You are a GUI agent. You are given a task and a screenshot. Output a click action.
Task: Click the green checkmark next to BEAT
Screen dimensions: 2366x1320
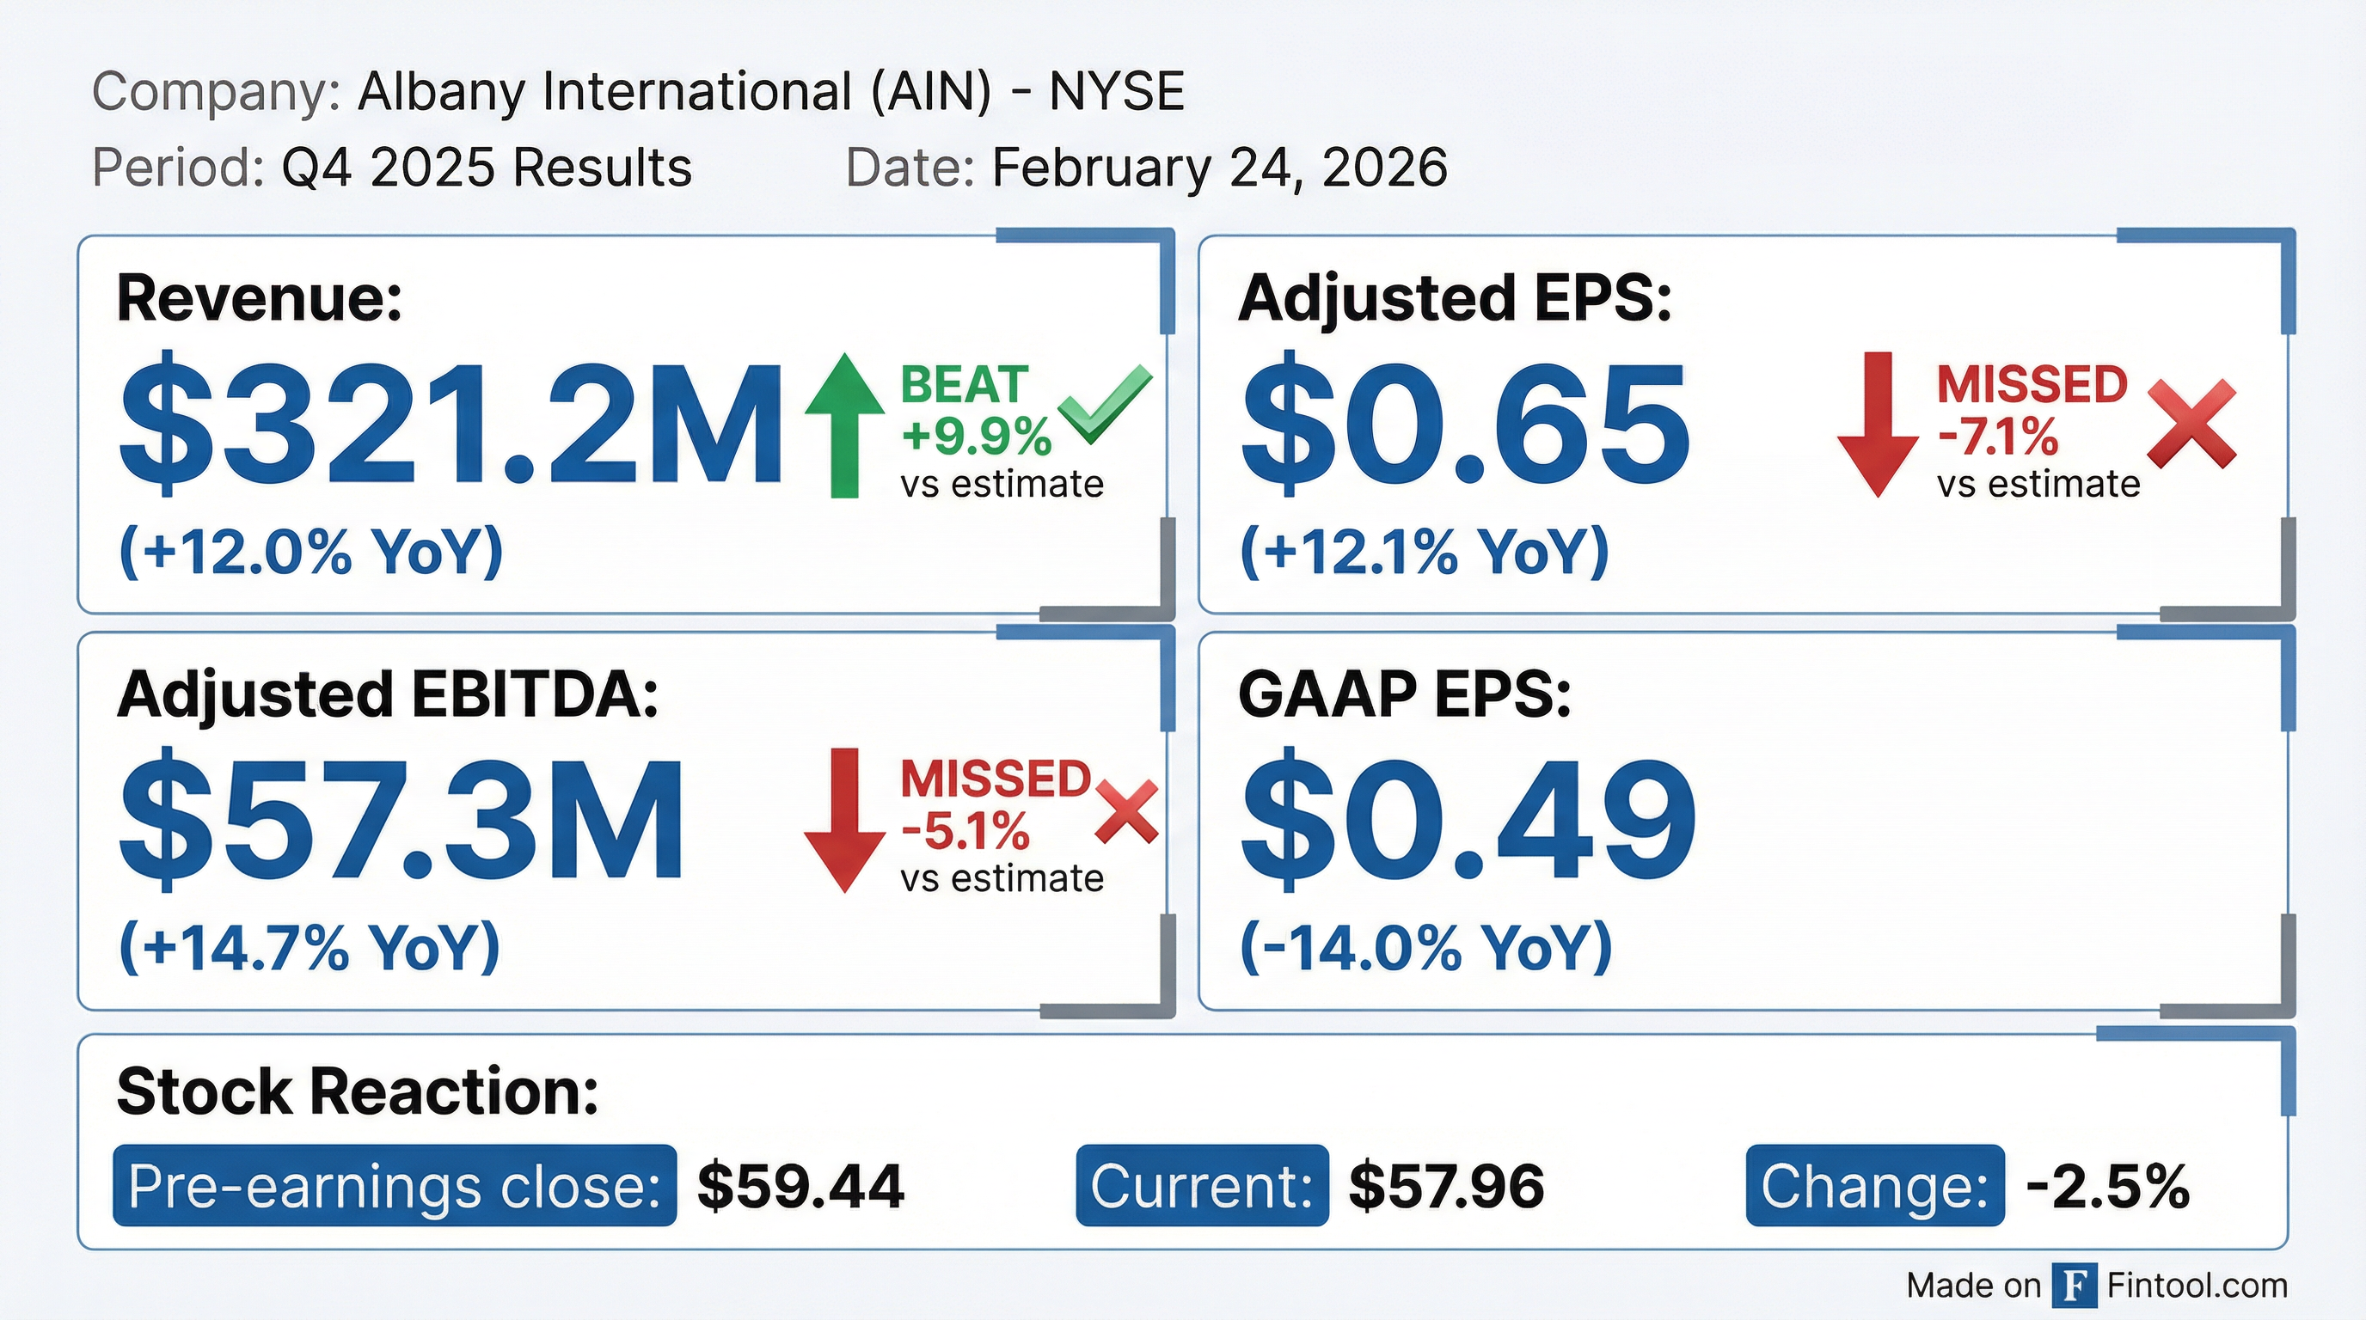click(x=1105, y=404)
